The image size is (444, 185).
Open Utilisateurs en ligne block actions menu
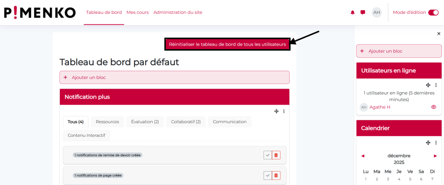pyautogui.click(x=436, y=85)
